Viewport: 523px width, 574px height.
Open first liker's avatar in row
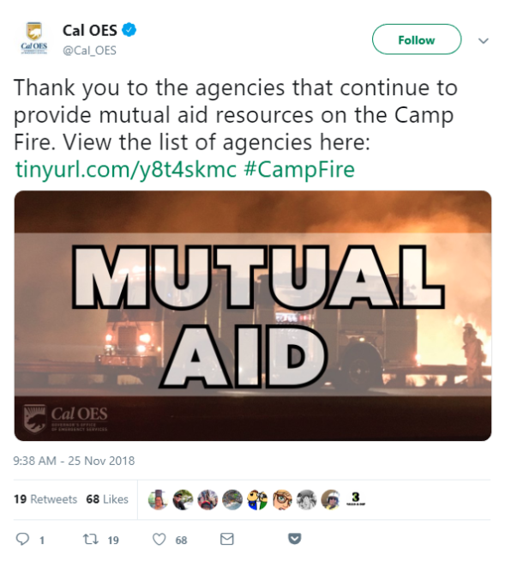click(x=158, y=499)
